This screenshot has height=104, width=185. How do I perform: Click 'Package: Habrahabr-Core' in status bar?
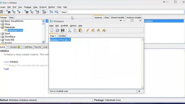click(107, 100)
